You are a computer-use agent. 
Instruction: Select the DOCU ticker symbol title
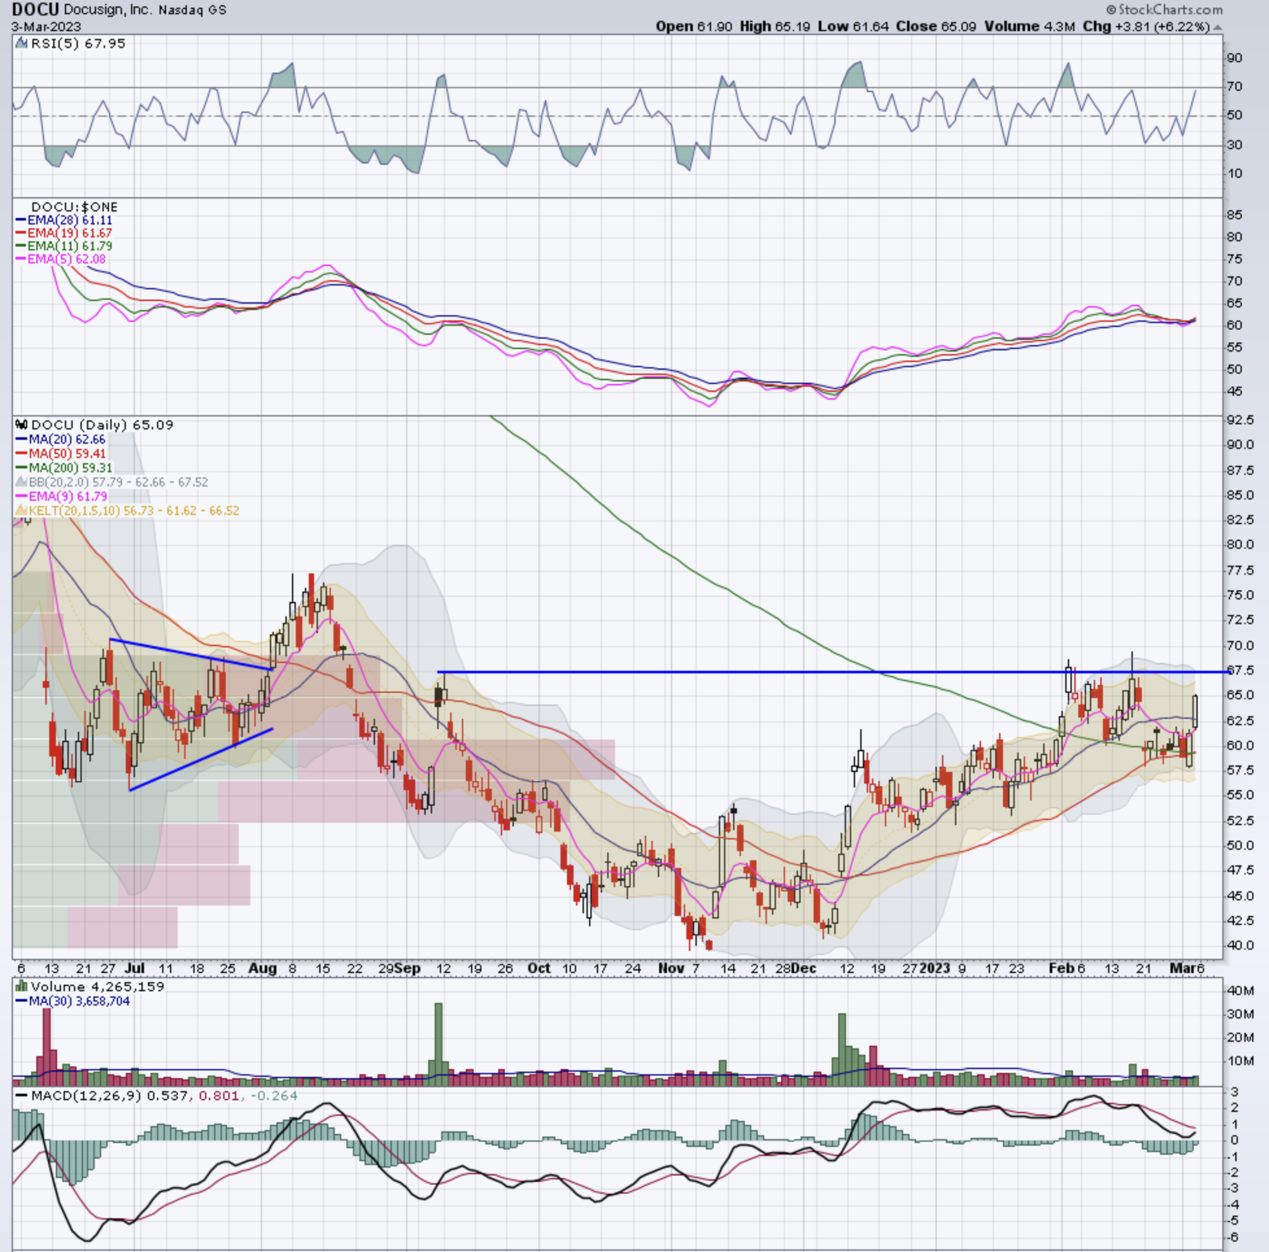(36, 10)
